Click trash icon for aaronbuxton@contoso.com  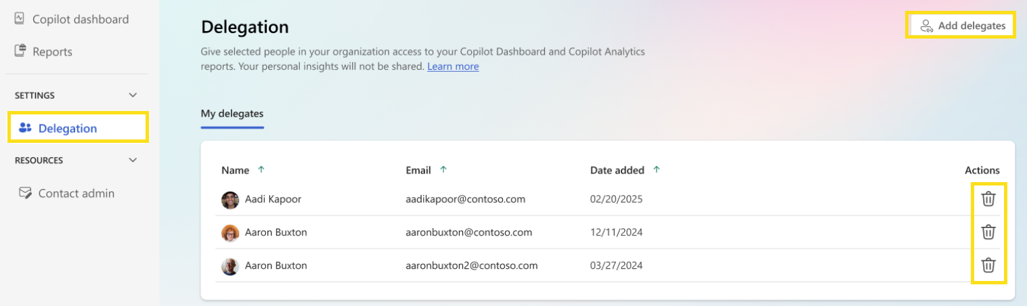988,232
